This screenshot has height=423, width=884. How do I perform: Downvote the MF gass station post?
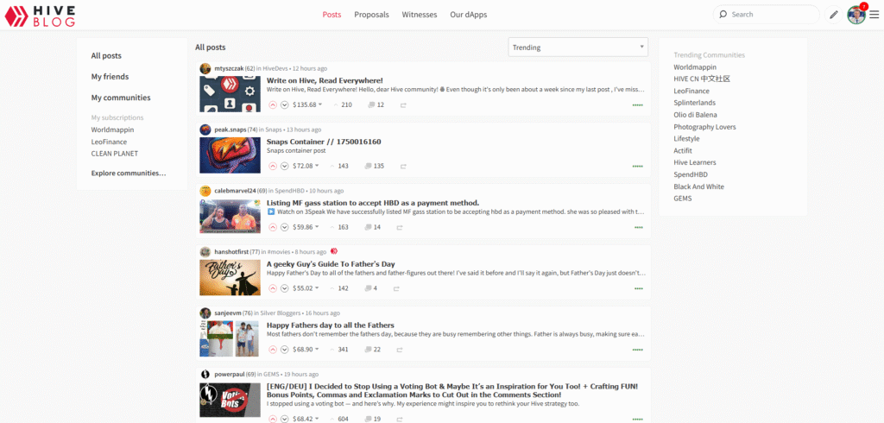pos(285,227)
